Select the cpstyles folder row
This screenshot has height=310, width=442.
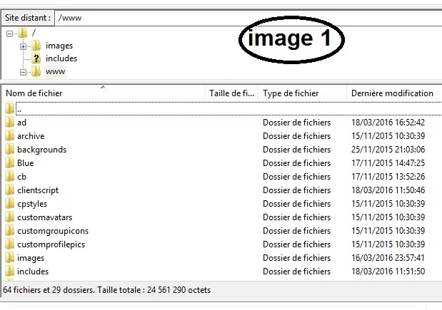tap(32, 204)
